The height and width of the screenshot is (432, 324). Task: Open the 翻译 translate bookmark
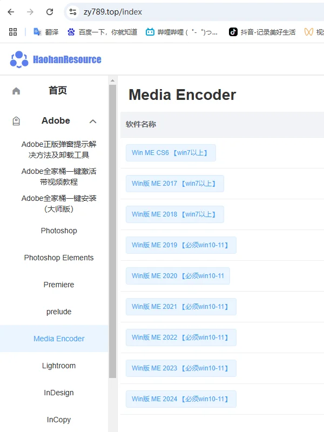point(46,32)
